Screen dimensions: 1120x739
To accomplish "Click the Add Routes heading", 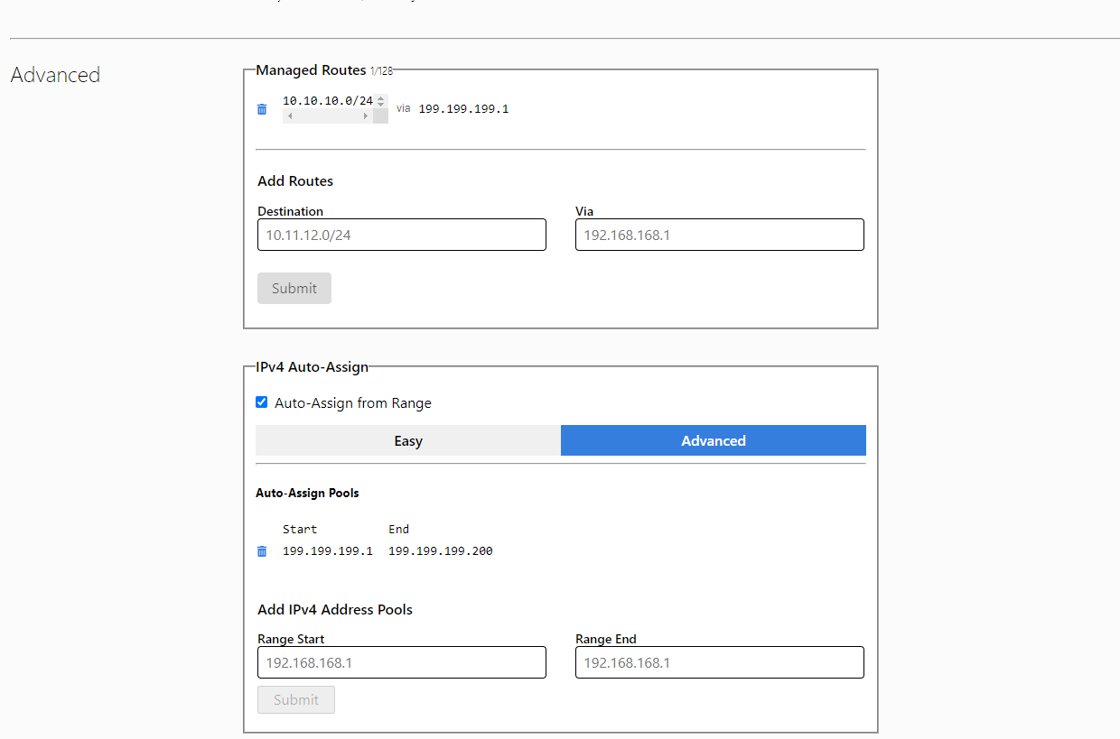I will [x=295, y=181].
